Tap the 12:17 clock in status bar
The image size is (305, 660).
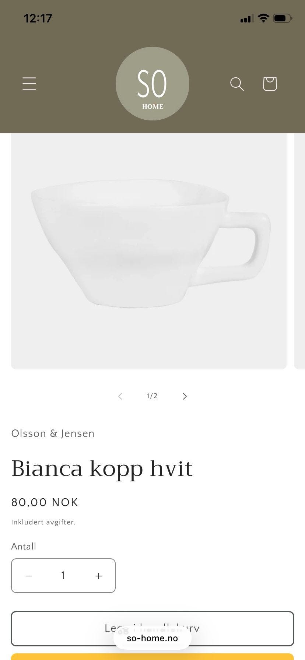[38, 18]
